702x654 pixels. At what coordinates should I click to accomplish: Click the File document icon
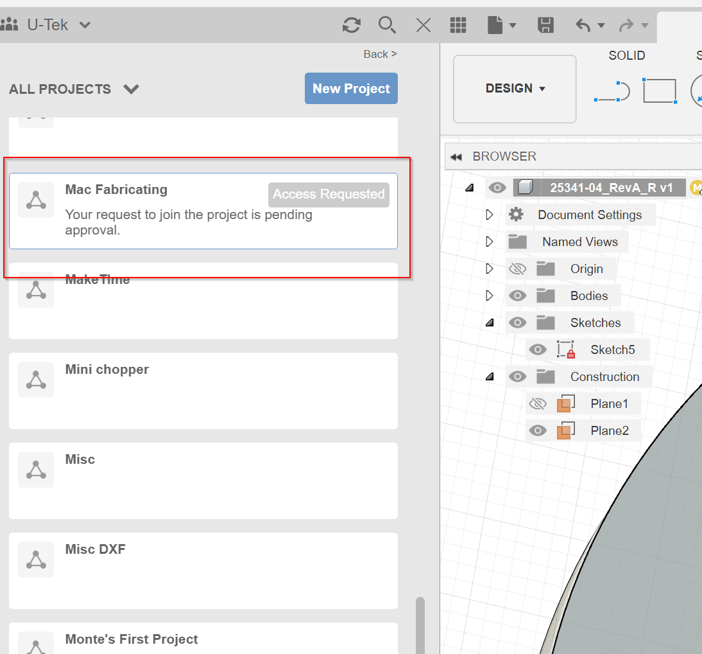coord(495,25)
